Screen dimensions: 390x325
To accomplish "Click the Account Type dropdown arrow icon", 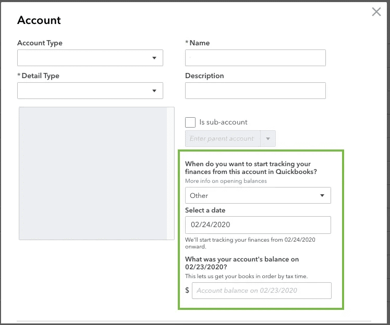I will coord(154,58).
